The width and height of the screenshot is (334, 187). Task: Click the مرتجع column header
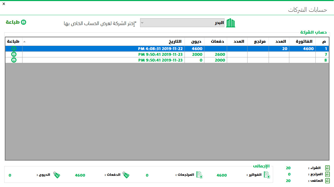click(258, 41)
